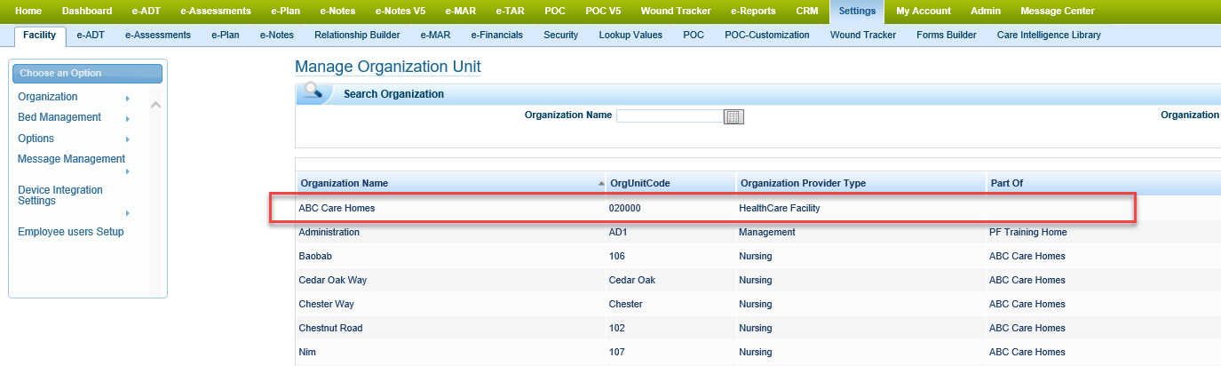Expand the Organization submenu arrow

tap(128, 98)
